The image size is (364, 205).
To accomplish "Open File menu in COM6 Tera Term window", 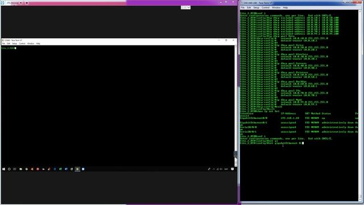I will 3,43.
